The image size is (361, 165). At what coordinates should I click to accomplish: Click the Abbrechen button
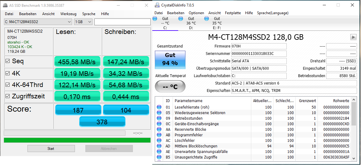(x=109, y=149)
